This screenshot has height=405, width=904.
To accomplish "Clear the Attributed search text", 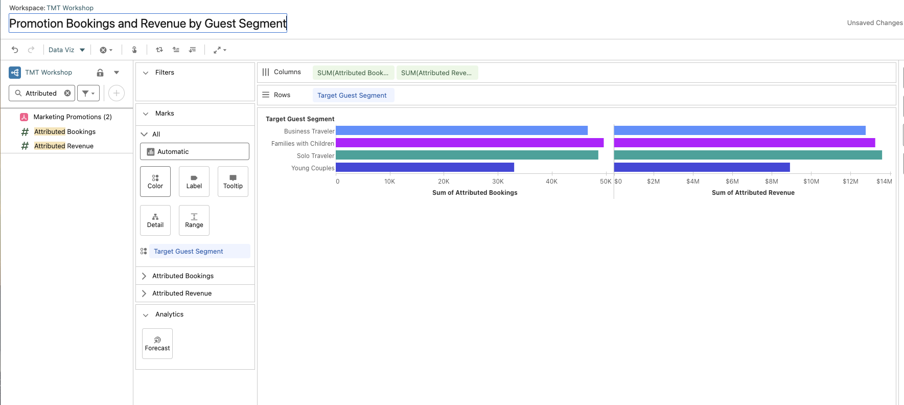I will coord(67,93).
